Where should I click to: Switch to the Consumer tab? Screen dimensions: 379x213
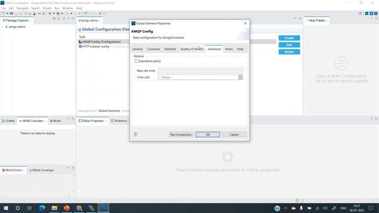tap(153, 49)
